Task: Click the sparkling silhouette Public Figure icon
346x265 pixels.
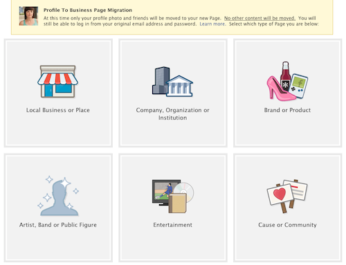Action: click(x=58, y=196)
